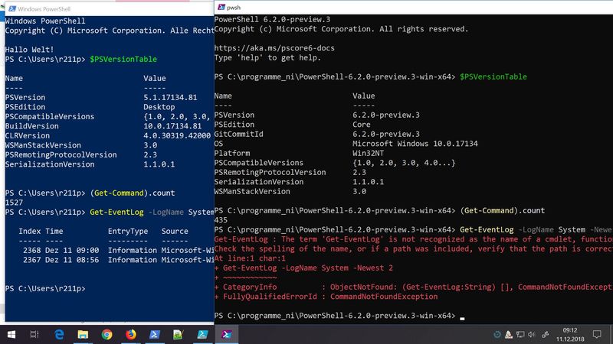613x344 pixels.
Task: Click GitCommitId row label in pwsh
Action: 238,135
